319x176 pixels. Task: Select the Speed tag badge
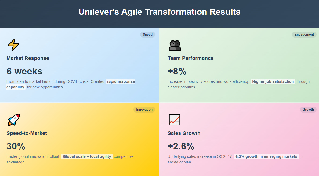(x=148, y=35)
